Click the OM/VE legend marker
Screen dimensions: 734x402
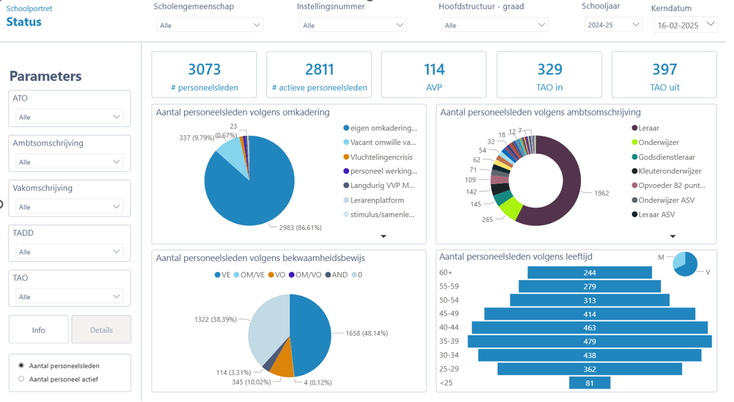pyautogui.click(x=237, y=275)
